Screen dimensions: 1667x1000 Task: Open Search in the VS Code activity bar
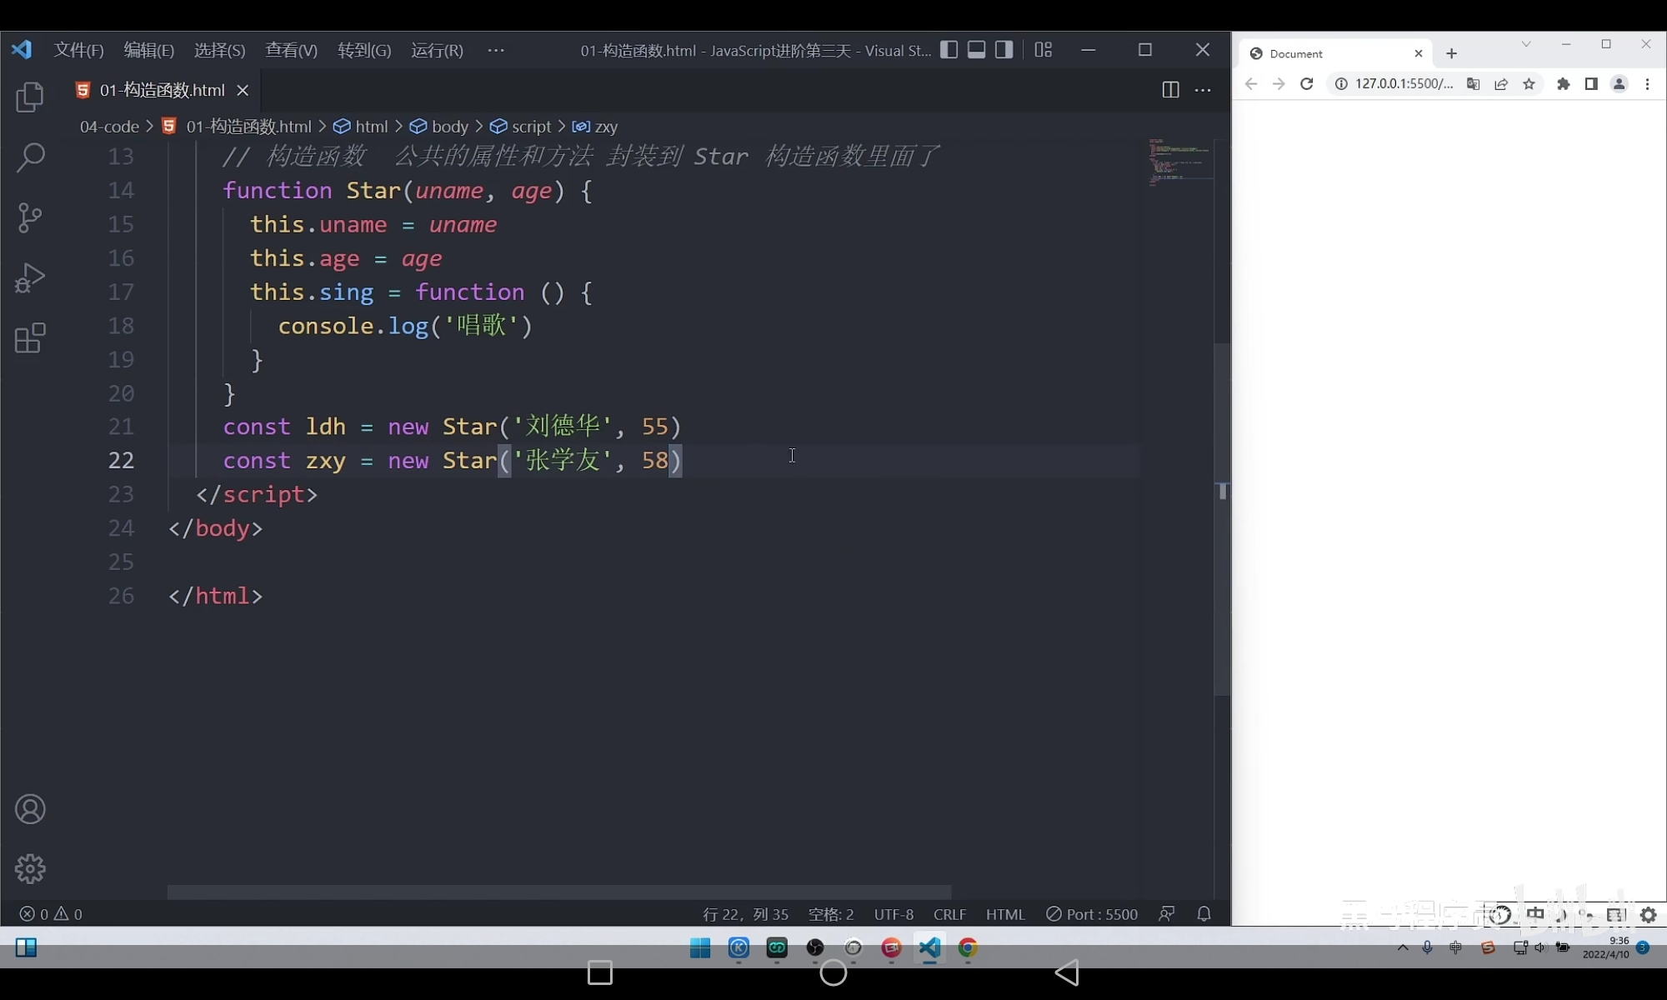click(30, 158)
